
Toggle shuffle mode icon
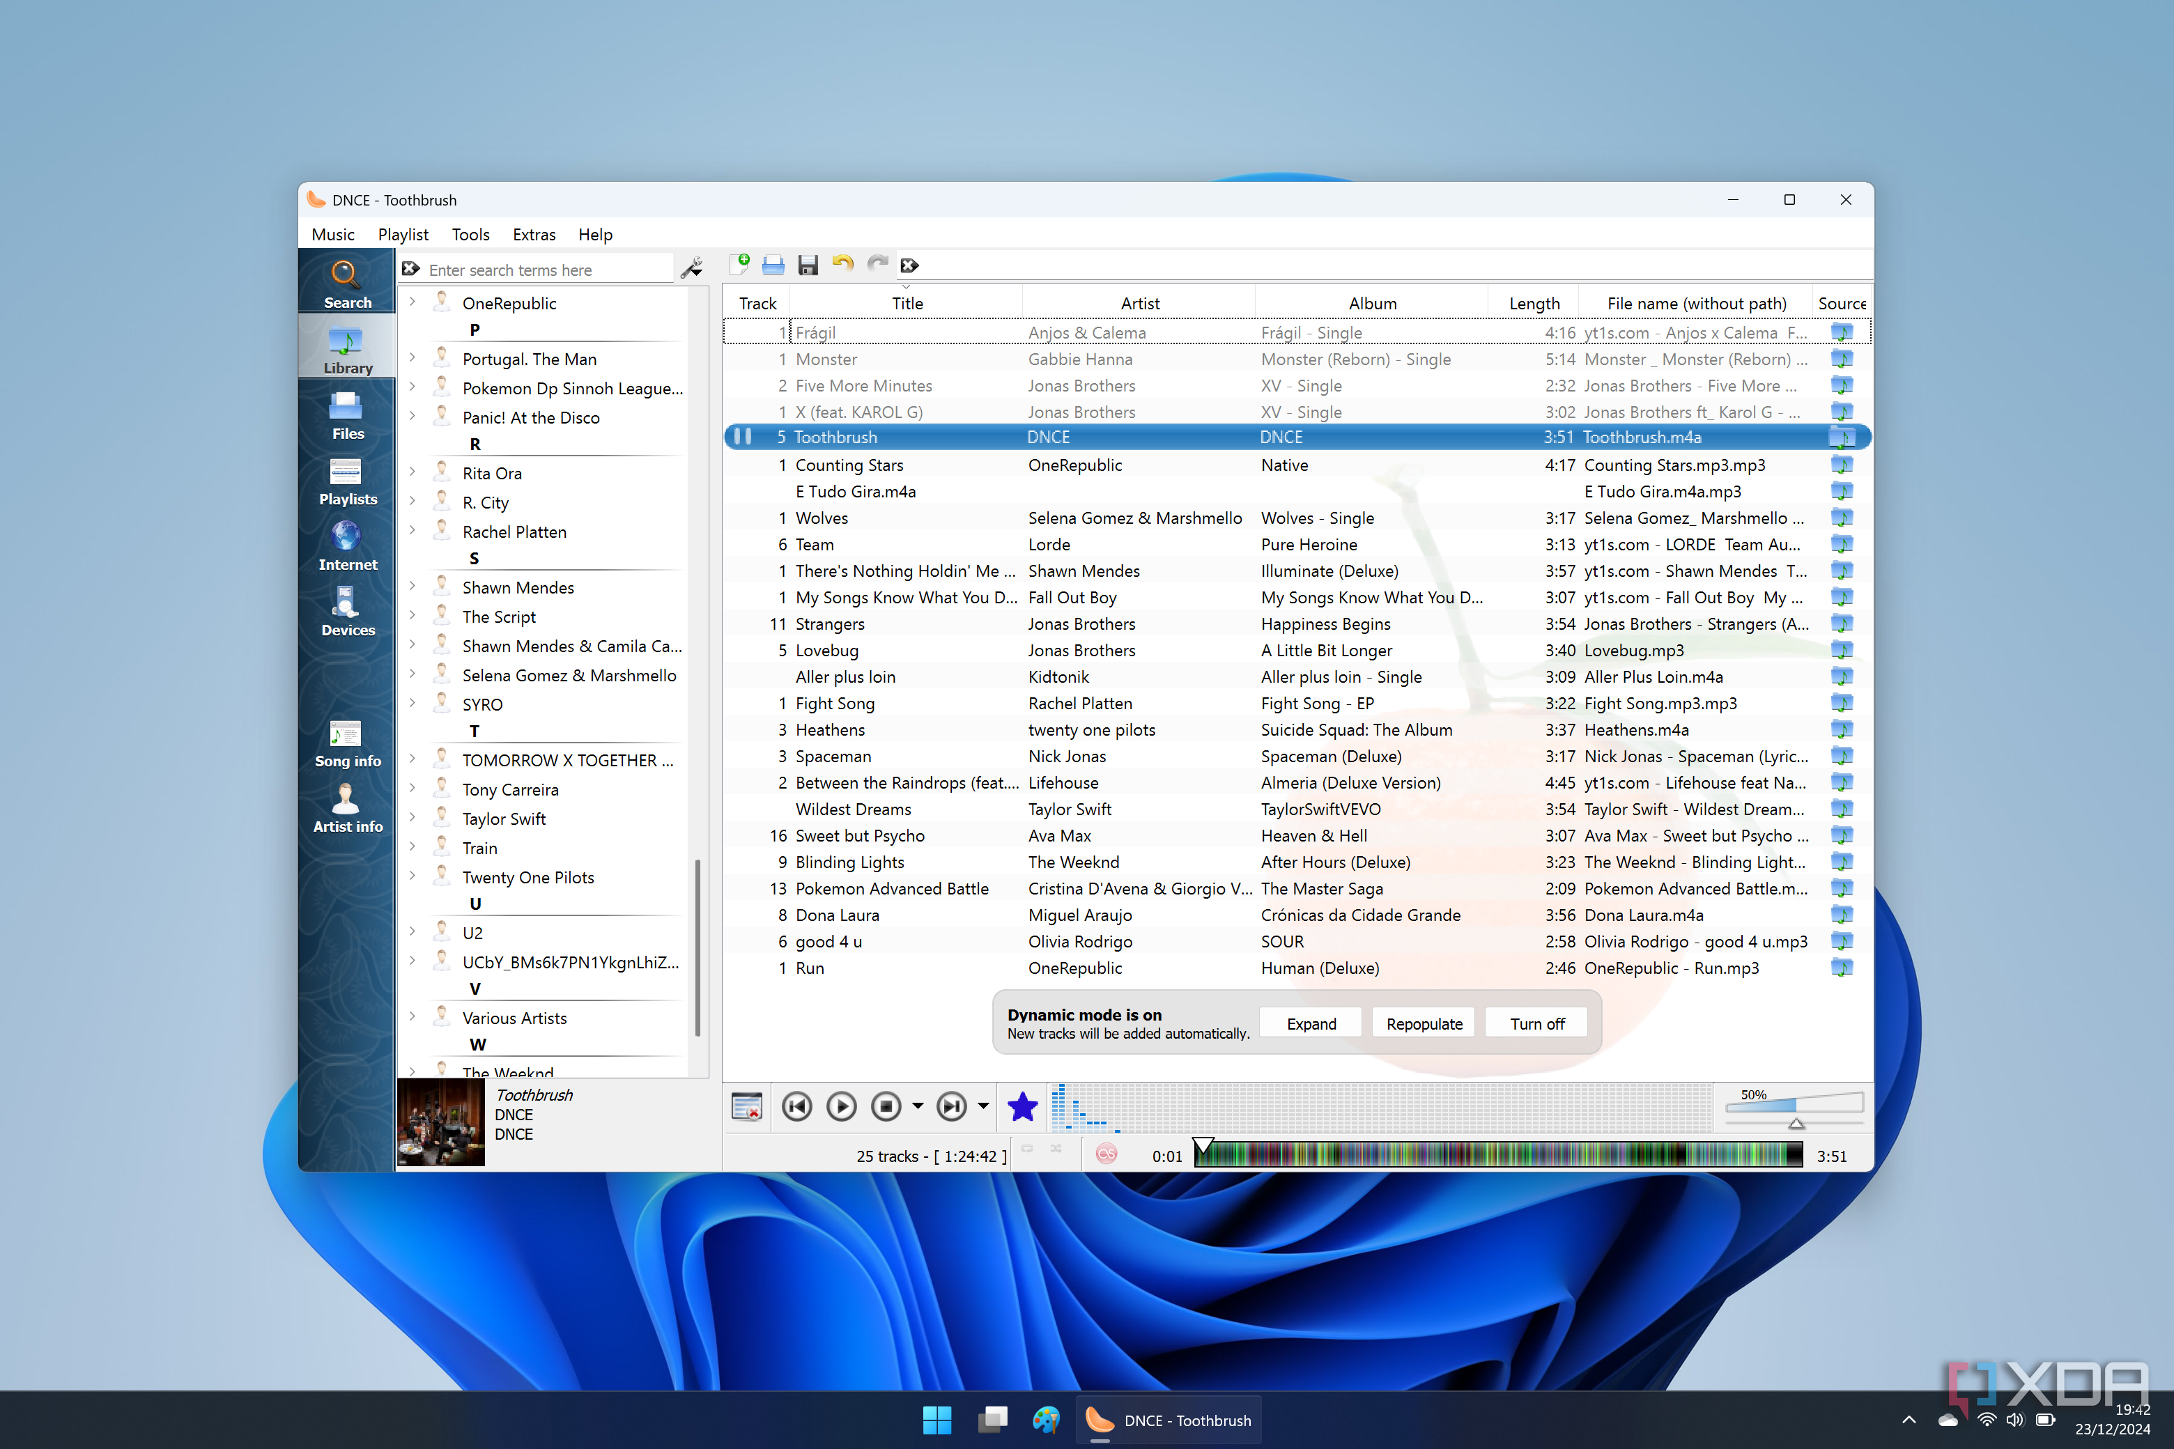[1056, 1149]
